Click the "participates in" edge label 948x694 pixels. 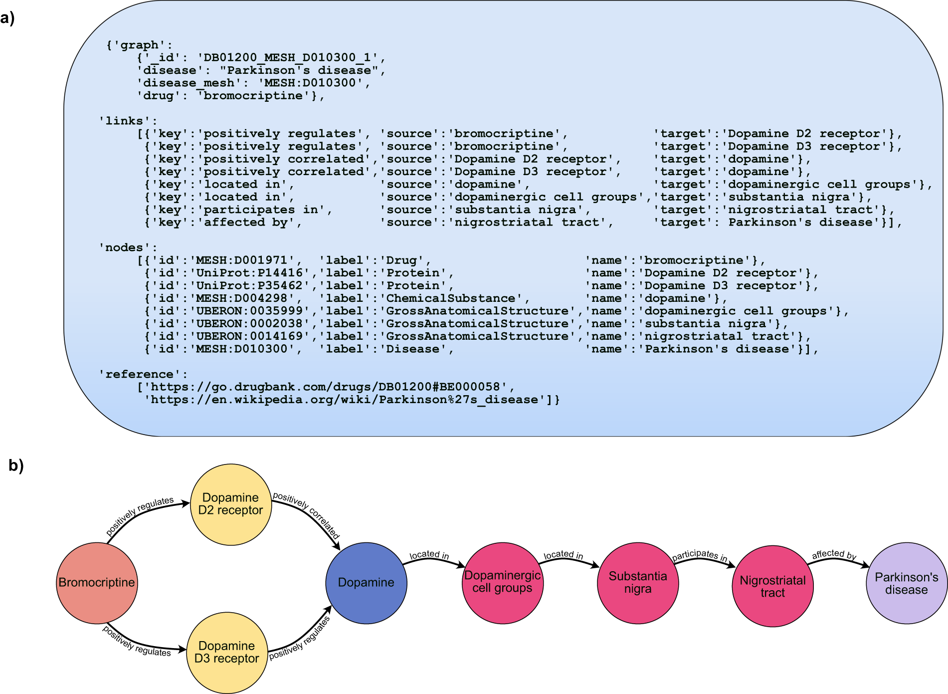[x=700, y=555]
